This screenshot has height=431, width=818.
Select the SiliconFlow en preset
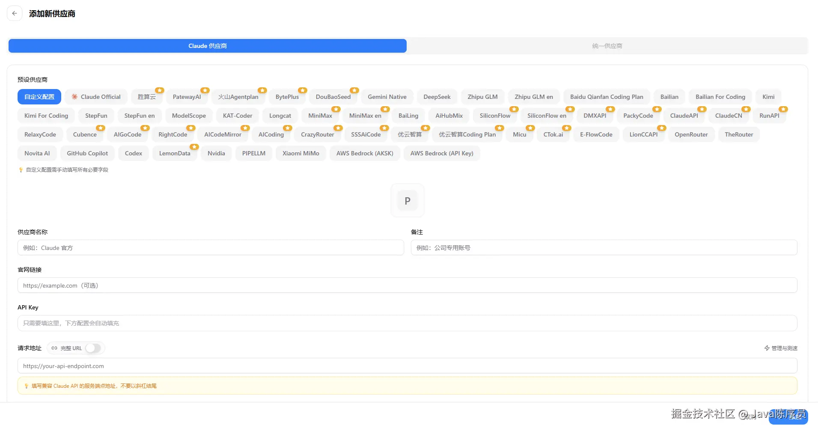[x=547, y=116]
